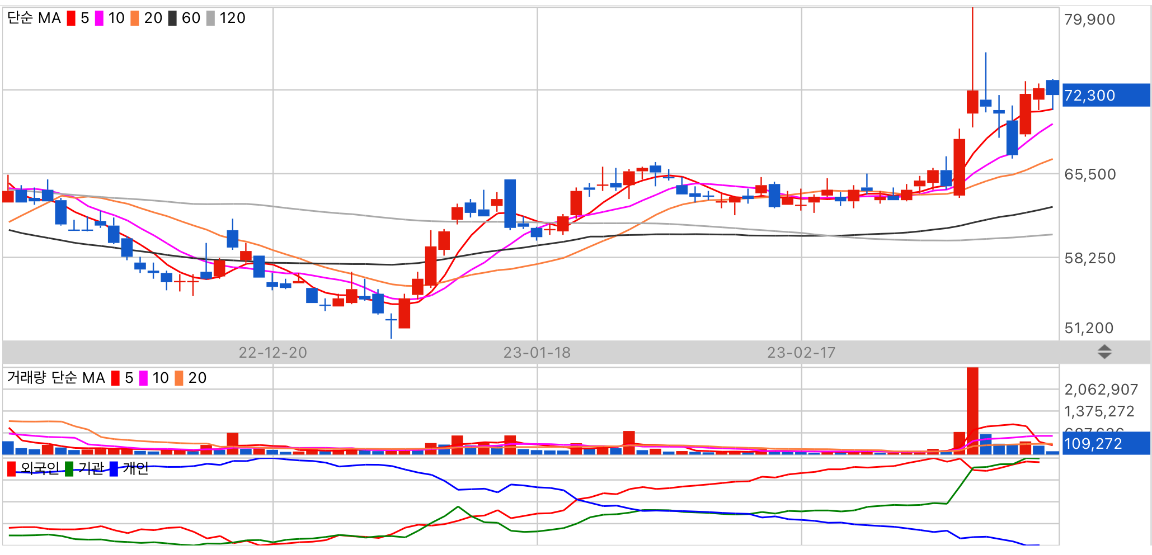Click the 23-01-18 date label
The width and height of the screenshot is (1152, 555).
(537, 353)
